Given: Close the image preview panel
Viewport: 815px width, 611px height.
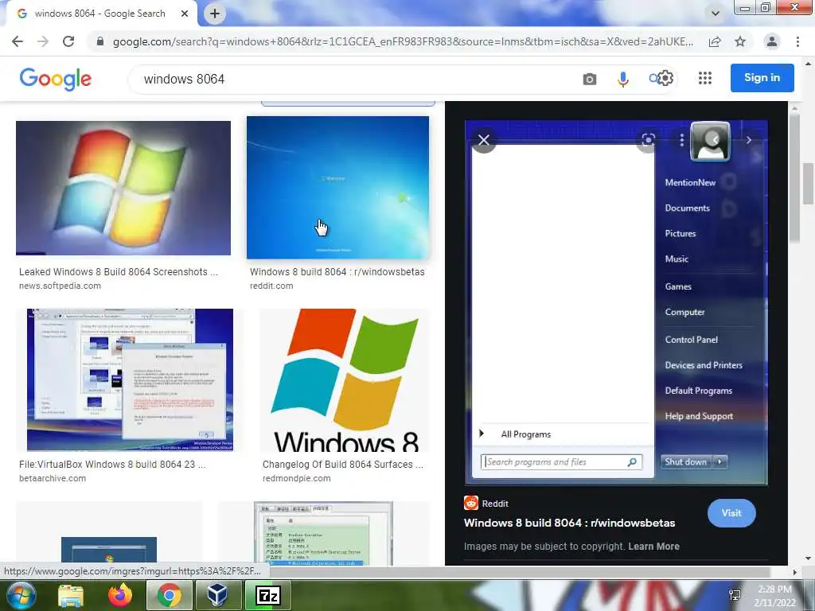Looking at the screenshot, I should pyautogui.click(x=484, y=140).
